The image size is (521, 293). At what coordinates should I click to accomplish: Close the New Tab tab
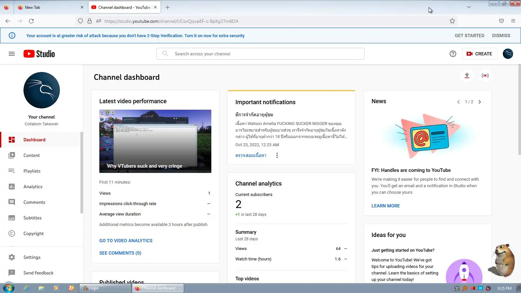coord(82,7)
